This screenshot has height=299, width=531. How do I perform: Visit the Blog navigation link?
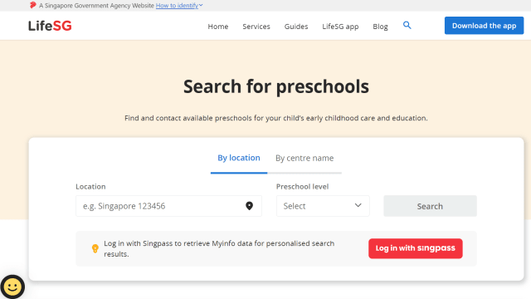(x=380, y=27)
